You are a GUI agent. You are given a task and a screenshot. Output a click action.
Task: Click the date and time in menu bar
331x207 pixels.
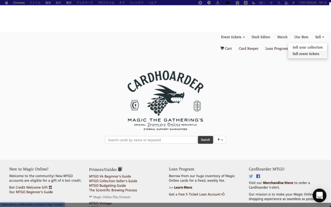point(313,3)
